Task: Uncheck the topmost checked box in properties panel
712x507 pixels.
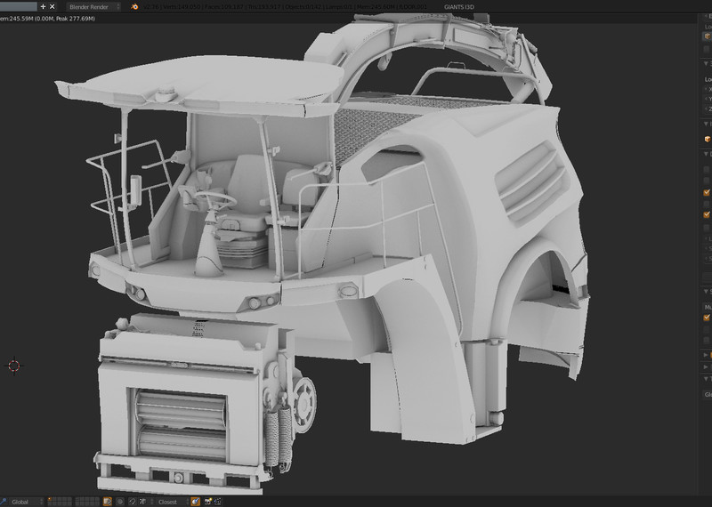Action: tap(708, 193)
